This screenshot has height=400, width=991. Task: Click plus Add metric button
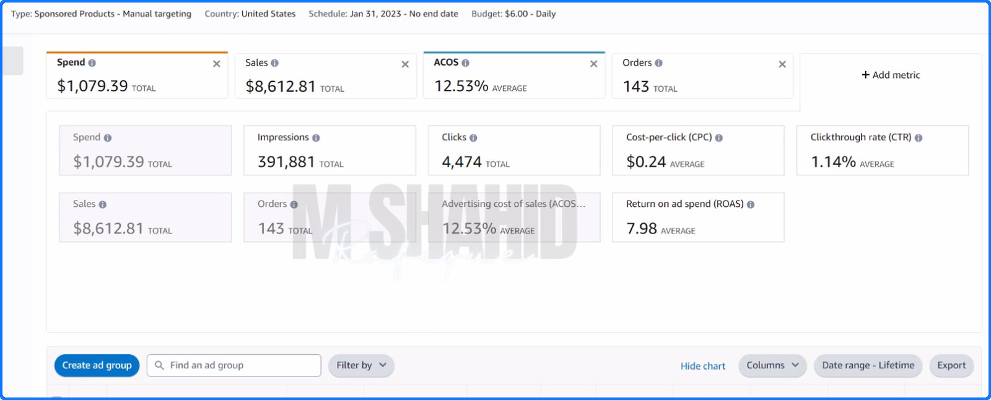pyautogui.click(x=891, y=75)
